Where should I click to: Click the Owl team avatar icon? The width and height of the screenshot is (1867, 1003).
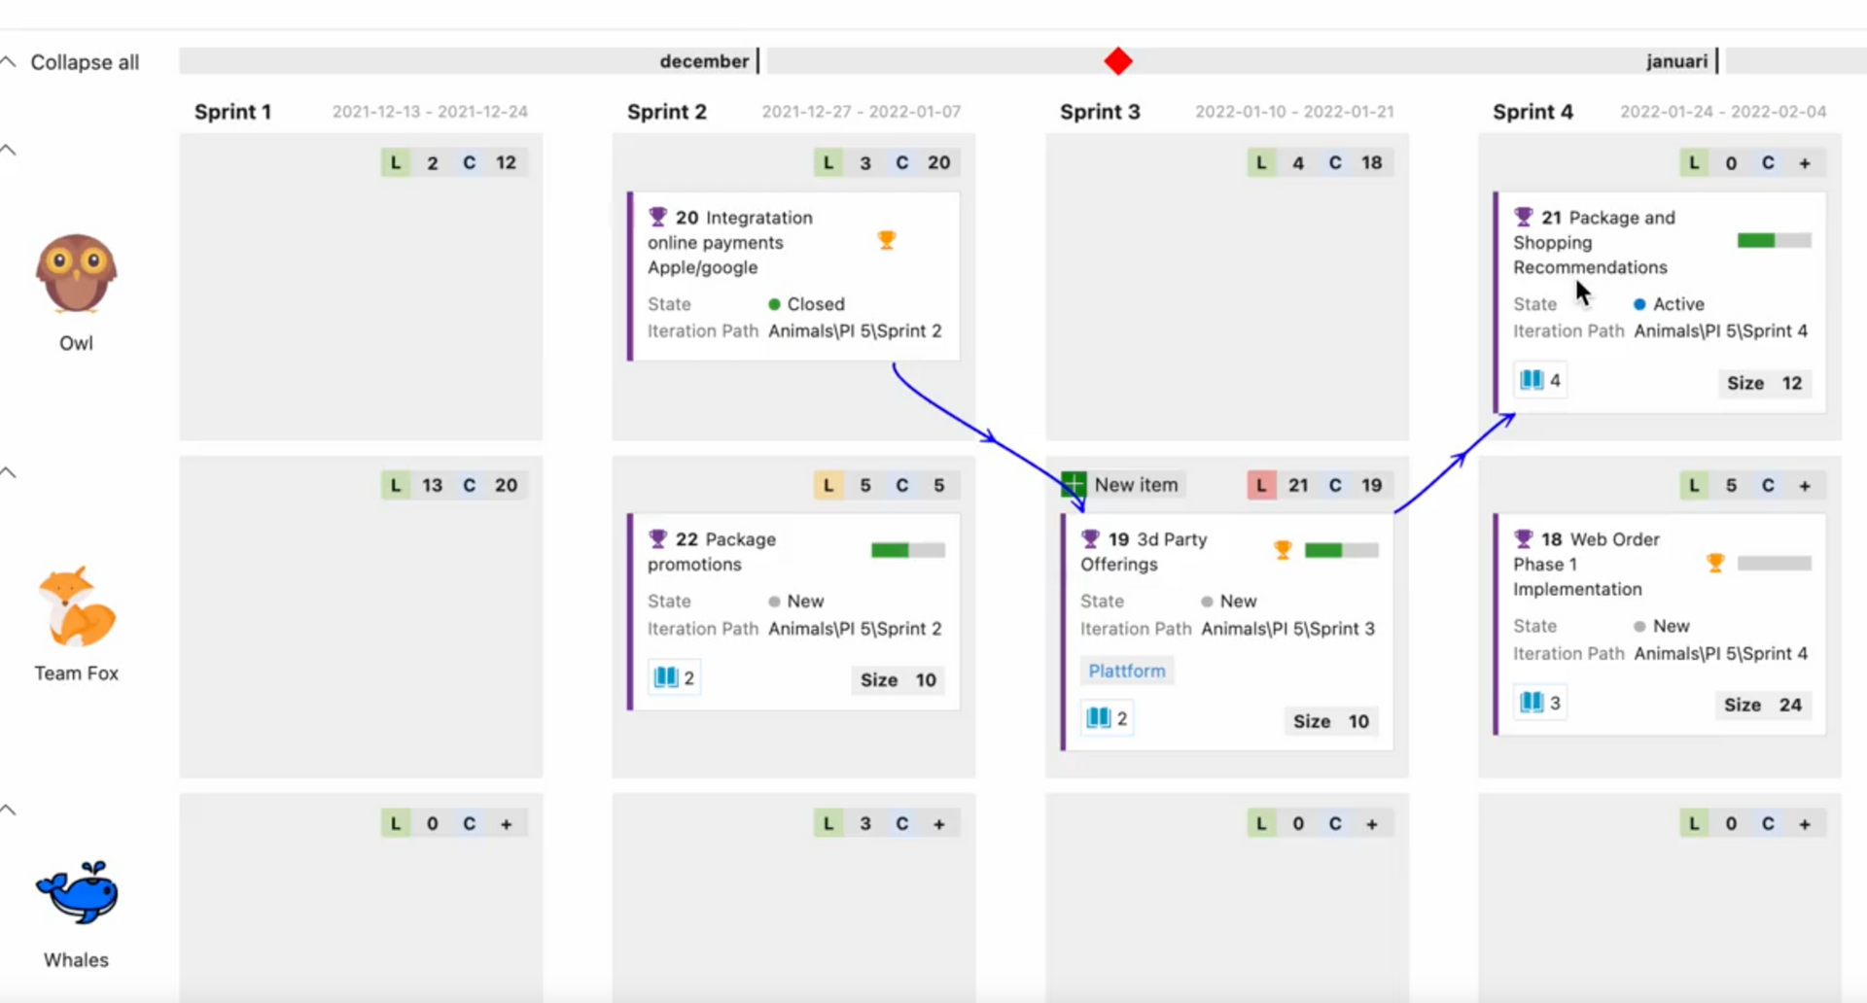(x=76, y=273)
